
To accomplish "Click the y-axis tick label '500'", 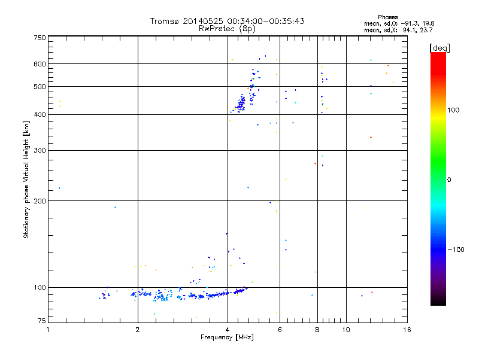I will click(40, 87).
